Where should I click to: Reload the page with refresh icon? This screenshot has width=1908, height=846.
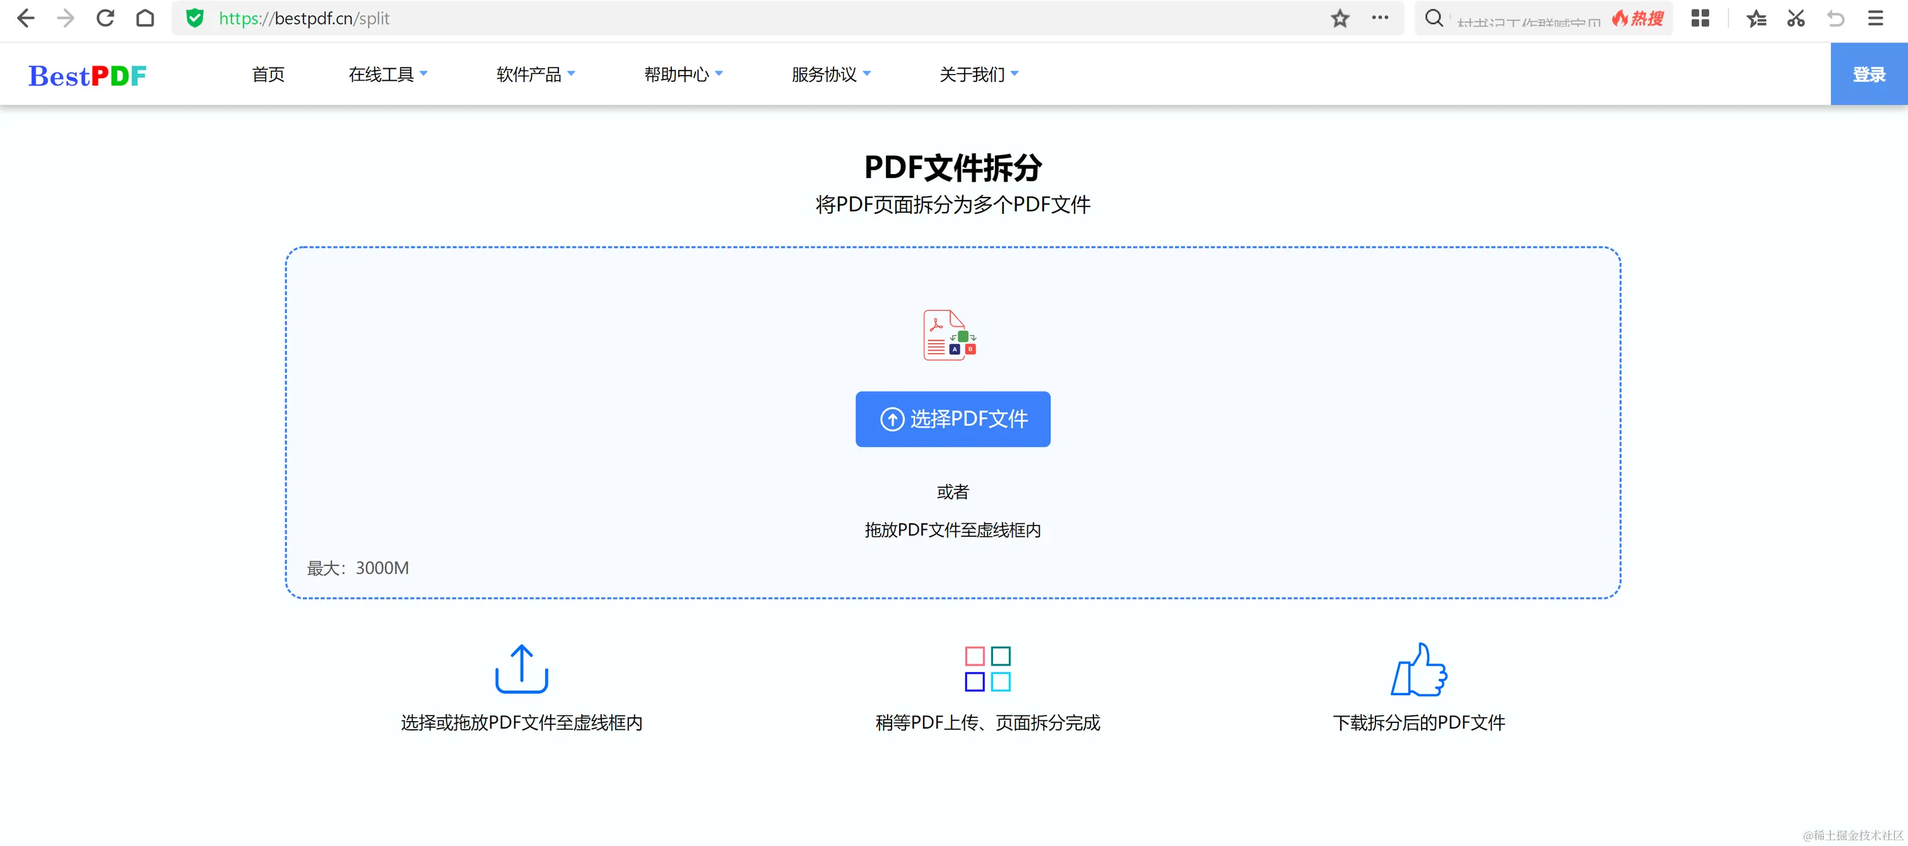(x=105, y=18)
